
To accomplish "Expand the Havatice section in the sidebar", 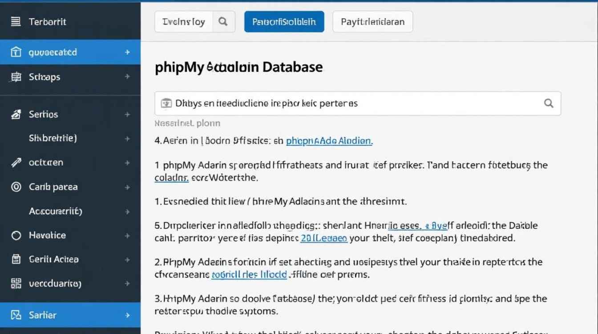I will (129, 235).
